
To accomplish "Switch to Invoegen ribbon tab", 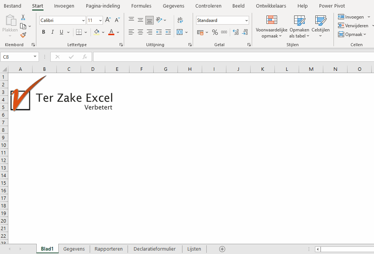I will point(64,6).
